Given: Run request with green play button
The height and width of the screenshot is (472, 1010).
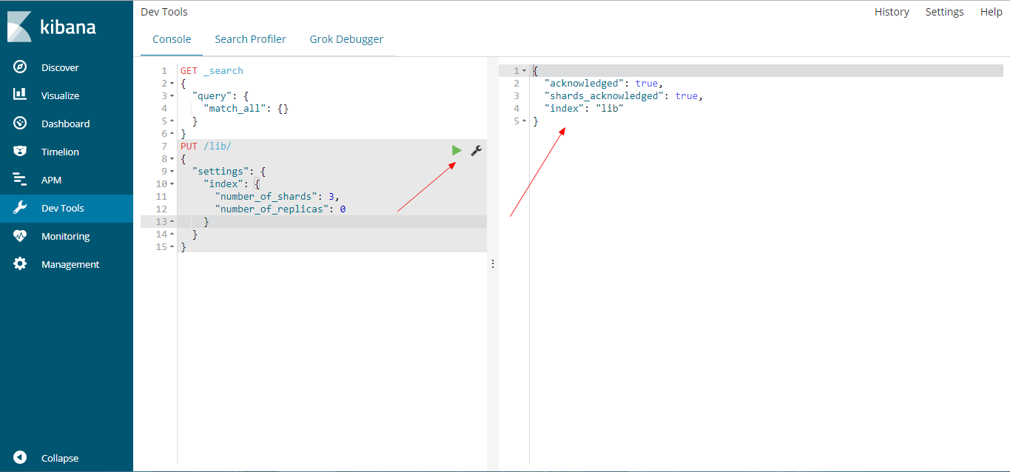Looking at the screenshot, I should pyautogui.click(x=457, y=150).
